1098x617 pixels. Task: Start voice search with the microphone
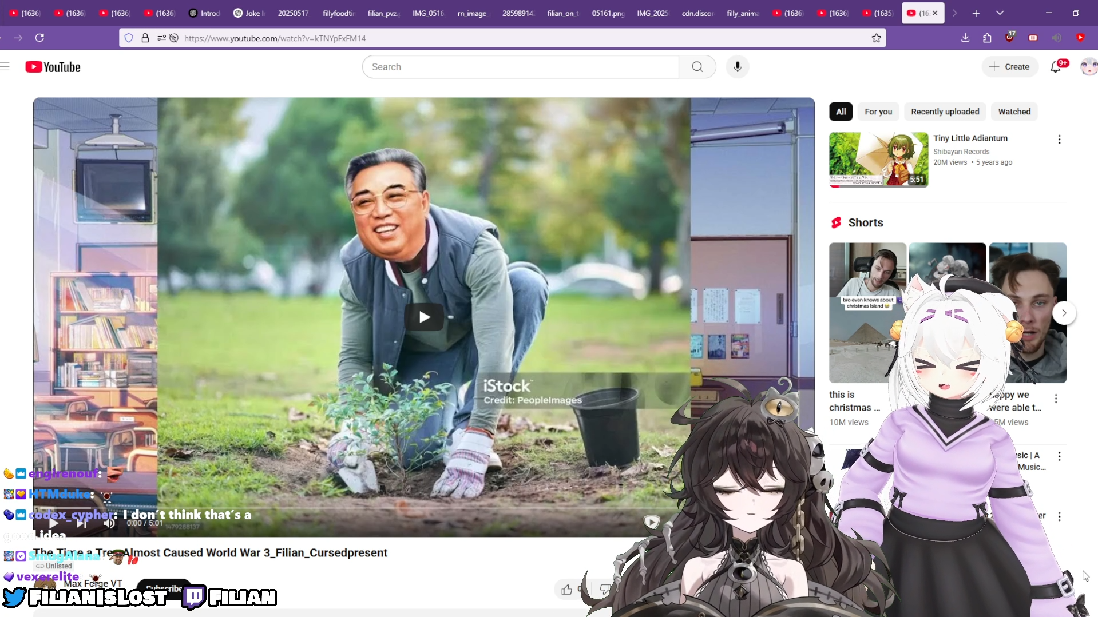(x=738, y=67)
